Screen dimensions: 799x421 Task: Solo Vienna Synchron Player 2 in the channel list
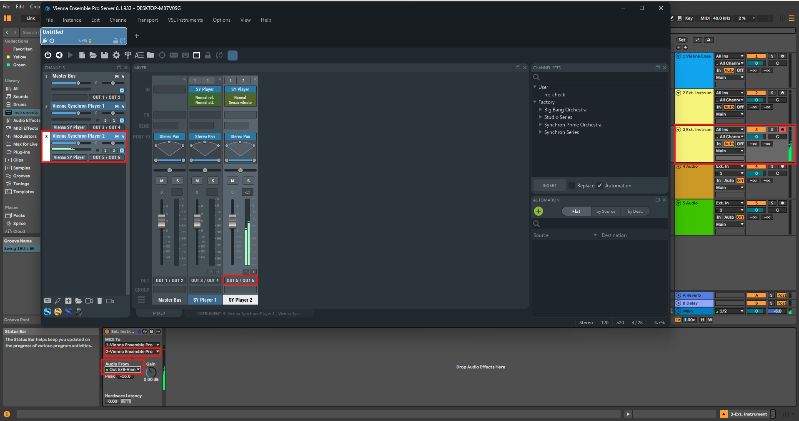coord(123,136)
